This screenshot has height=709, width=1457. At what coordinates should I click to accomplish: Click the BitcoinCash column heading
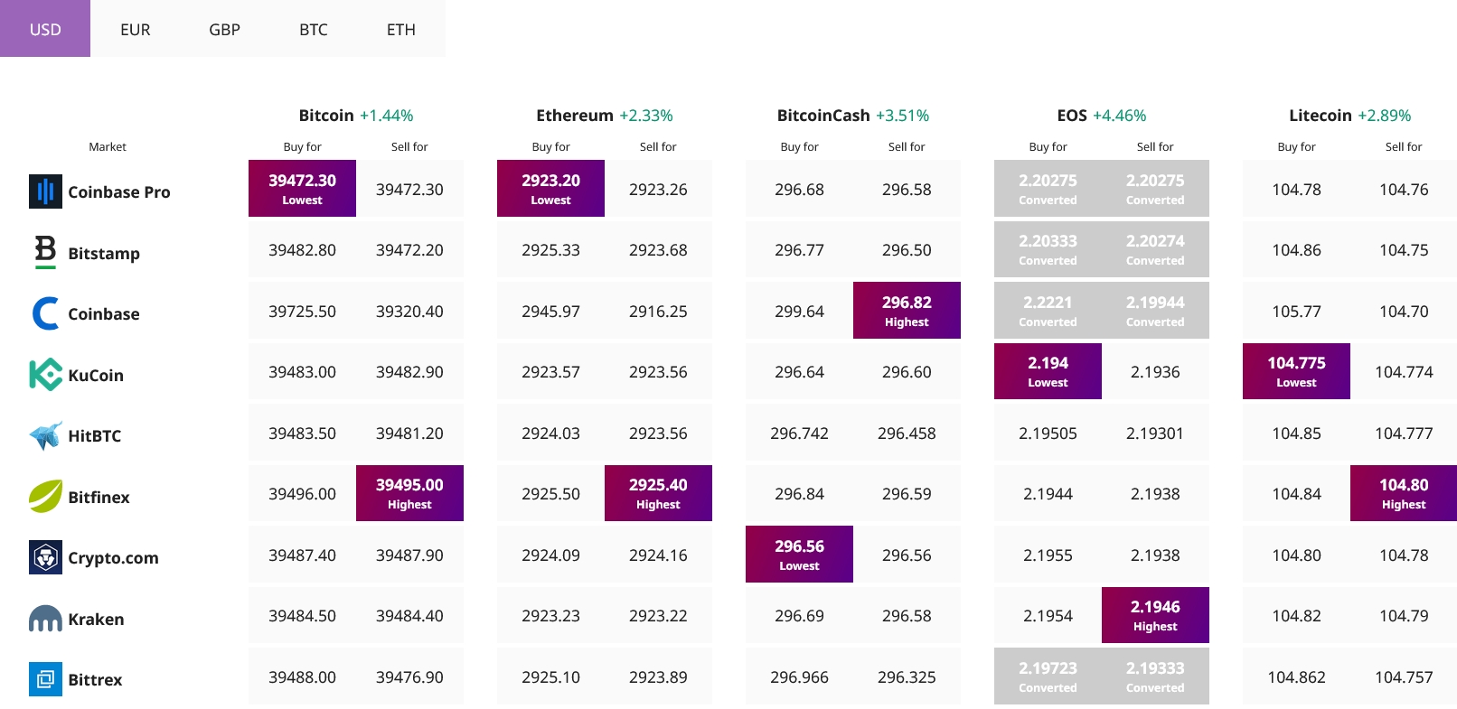(823, 115)
